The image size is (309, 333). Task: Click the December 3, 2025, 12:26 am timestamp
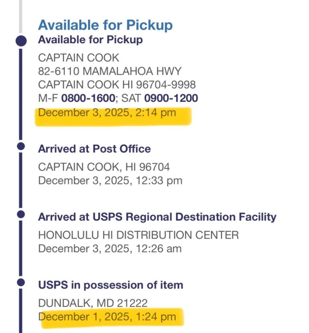pos(110,249)
